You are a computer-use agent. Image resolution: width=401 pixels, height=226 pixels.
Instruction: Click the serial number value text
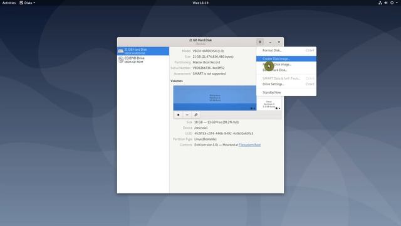click(209, 68)
